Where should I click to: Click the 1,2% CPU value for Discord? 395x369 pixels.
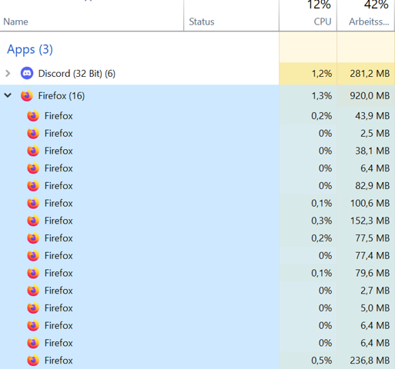[322, 74]
